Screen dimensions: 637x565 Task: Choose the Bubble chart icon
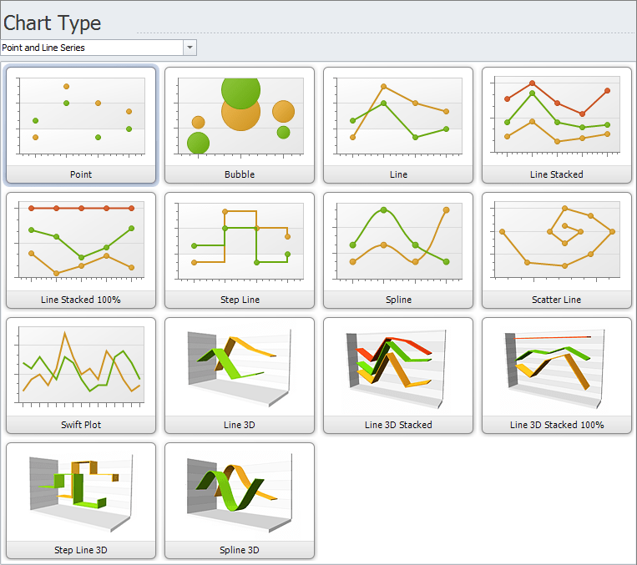(x=240, y=116)
